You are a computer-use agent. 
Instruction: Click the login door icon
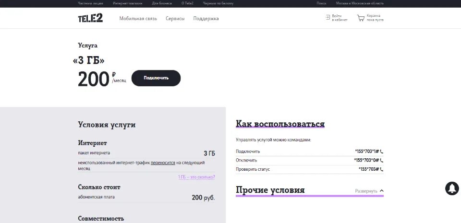pyautogui.click(x=328, y=17)
